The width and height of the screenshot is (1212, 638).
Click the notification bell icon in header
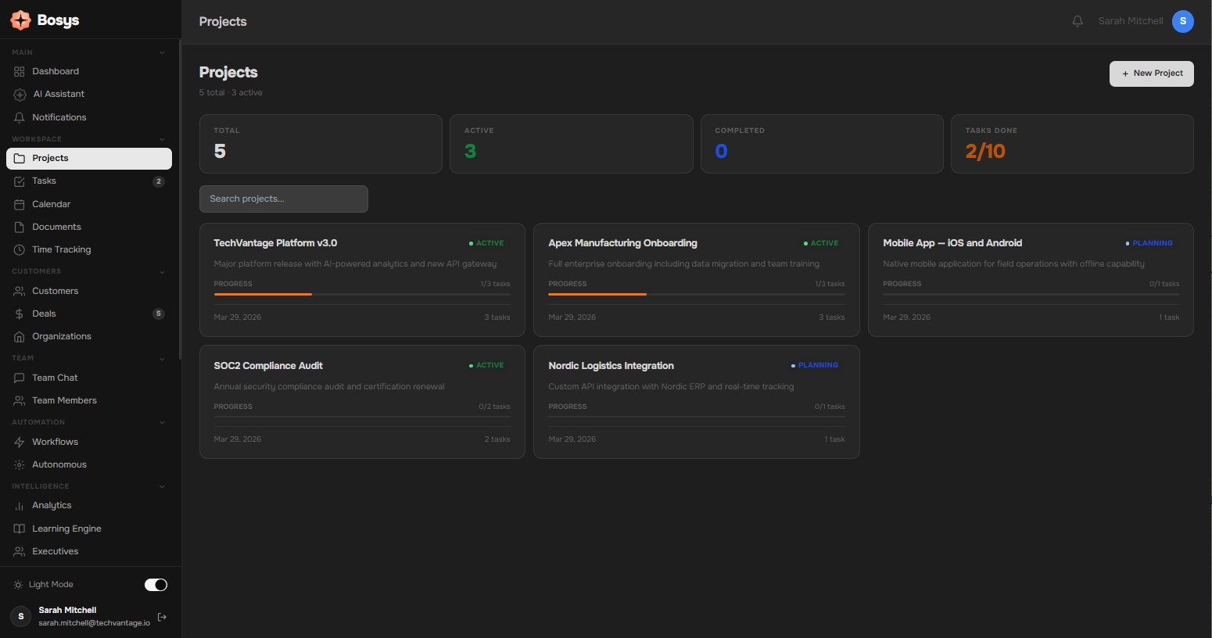point(1077,21)
